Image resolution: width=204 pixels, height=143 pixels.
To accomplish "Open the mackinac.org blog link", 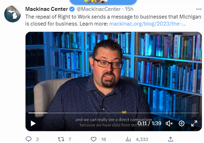I will click(x=147, y=24).
